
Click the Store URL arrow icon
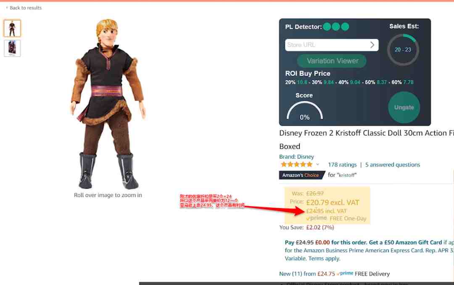point(372,45)
